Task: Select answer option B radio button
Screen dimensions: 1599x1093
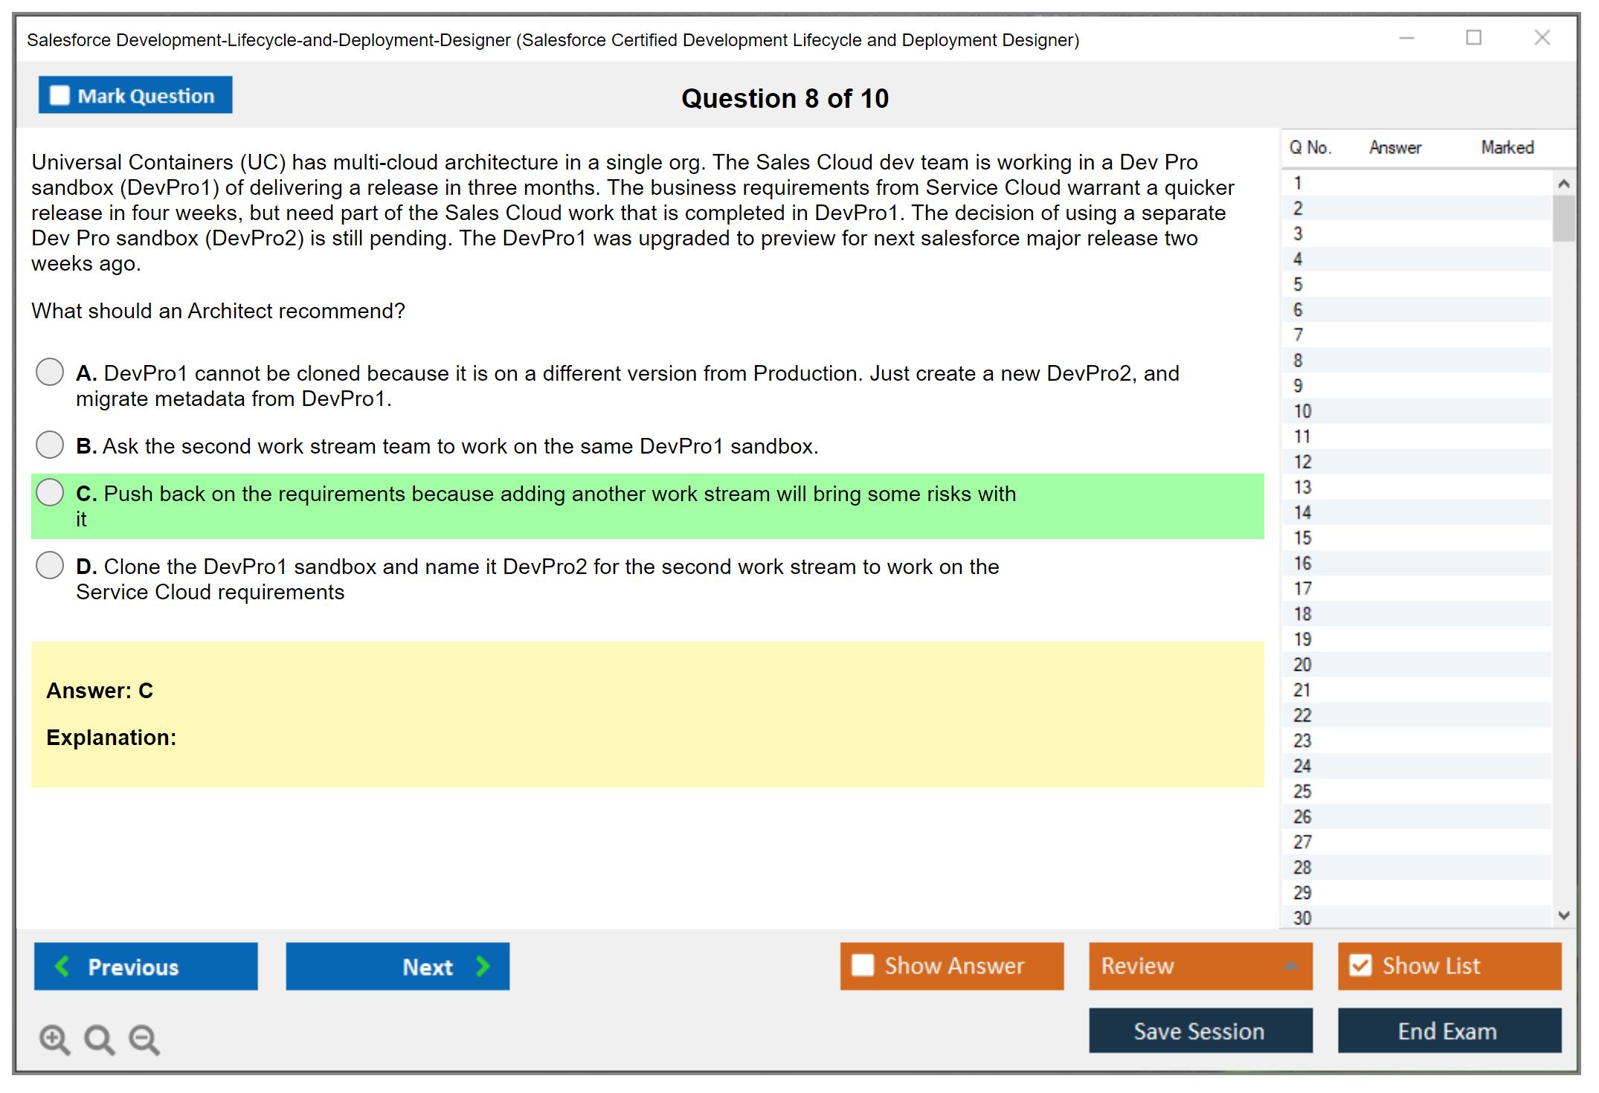Action: pos(50,445)
